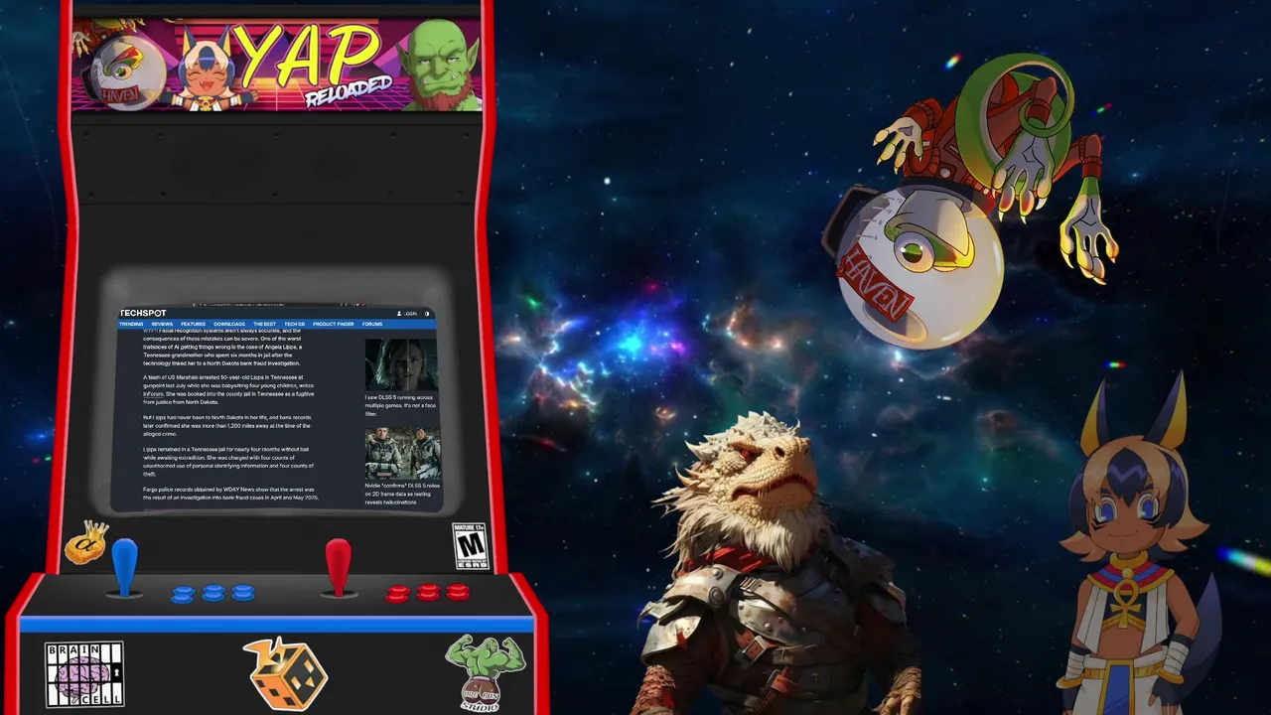Screen dimensions: 1271x715
Task: Open the Trending nav item
Action: [131, 324]
